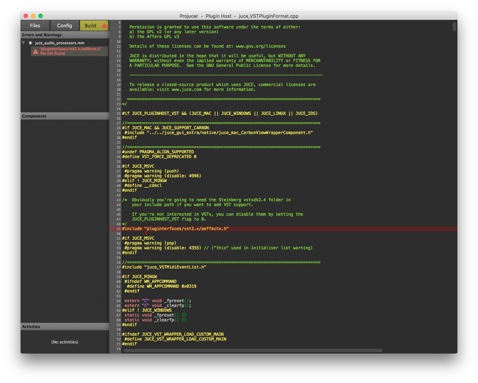Click the 'available: visit www.juce.com' comment line
The image size is (478, 383).
click(x=193, y=89)
